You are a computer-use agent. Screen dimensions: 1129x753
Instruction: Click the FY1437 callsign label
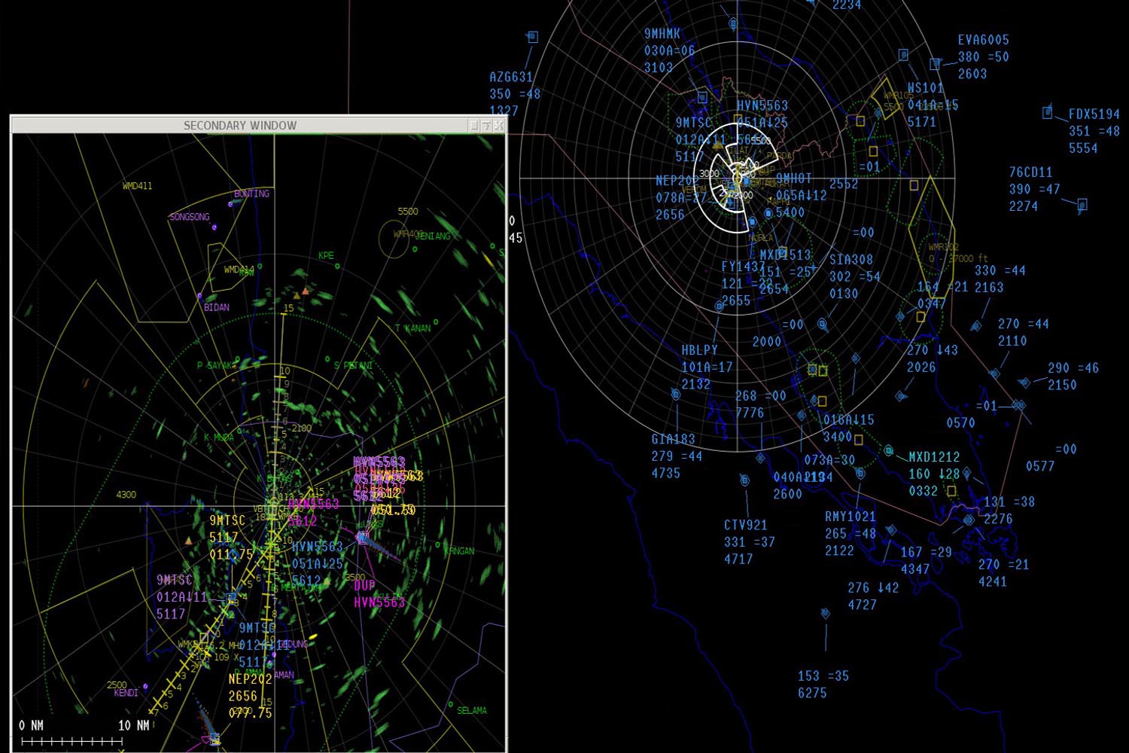pos(743,267)
